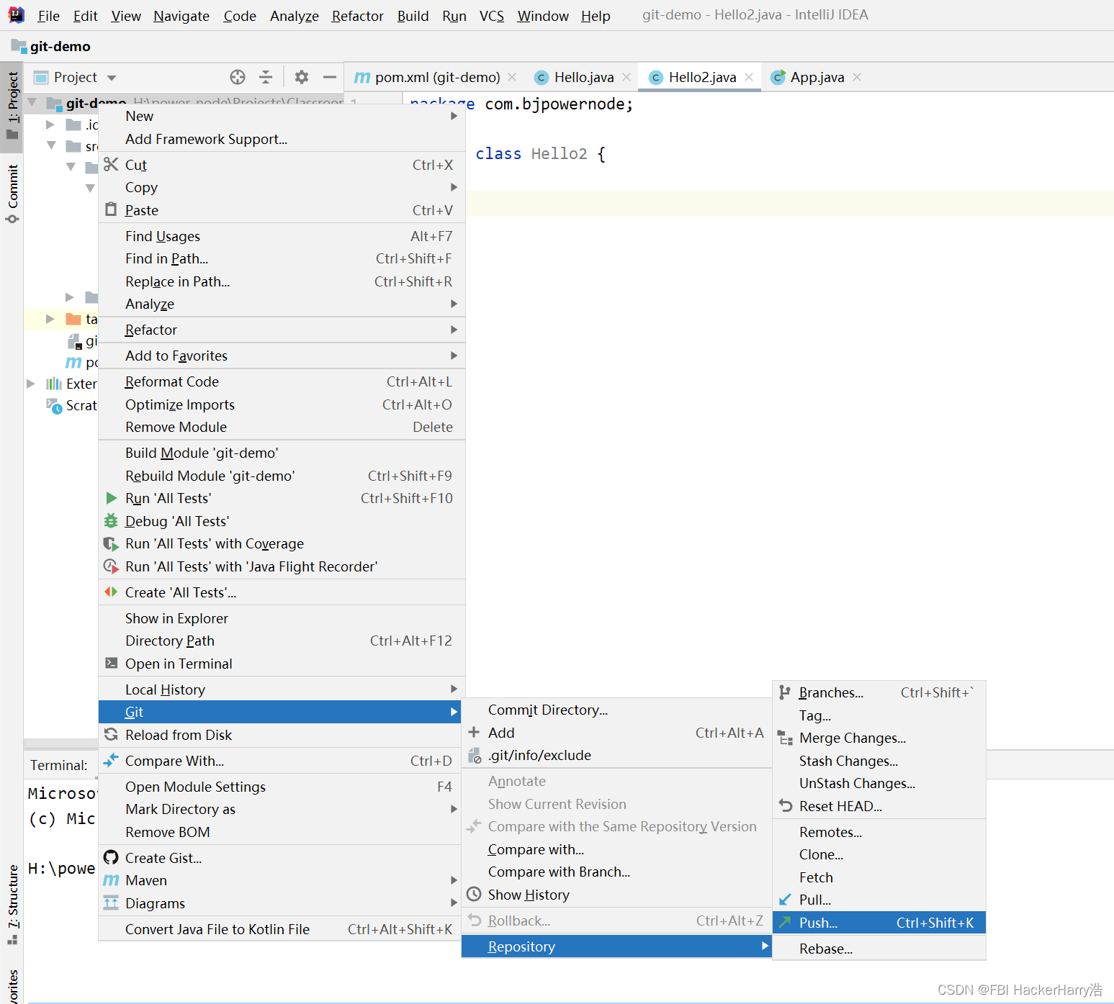Switch to the pom.xml (git-demo) tab
The width and height of the screenshot is (1114, 1004).
[x=437, y=77]
